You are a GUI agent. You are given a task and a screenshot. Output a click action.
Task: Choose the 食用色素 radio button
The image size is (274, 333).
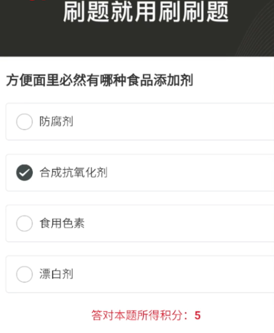[x=24, y=223]
